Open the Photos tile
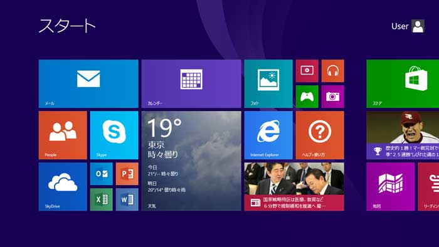This screenshot has width=439, height=247. click(x=268, y=83)
